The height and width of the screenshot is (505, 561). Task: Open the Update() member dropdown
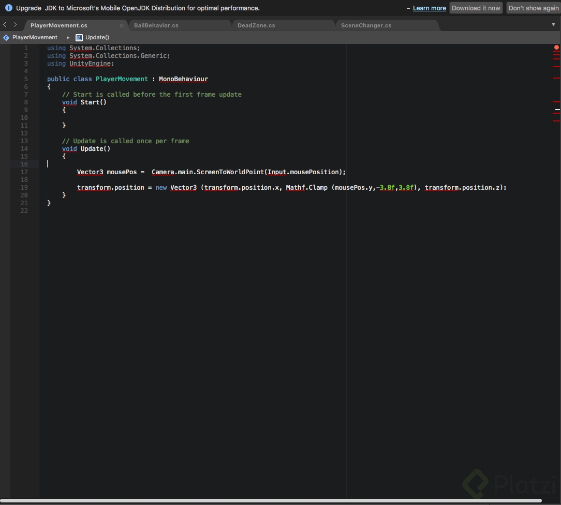click(97, 37)
